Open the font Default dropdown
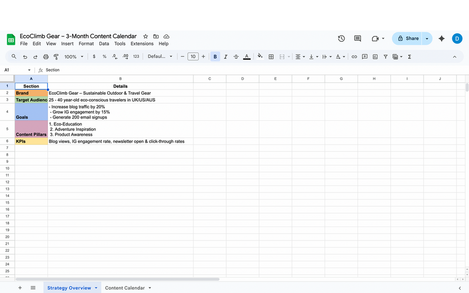Screen dimensions: 469x293 pos(160,56)
